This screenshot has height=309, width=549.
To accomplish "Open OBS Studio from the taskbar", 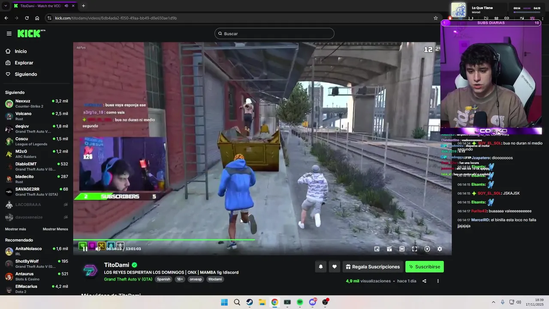I will [325, 302].
